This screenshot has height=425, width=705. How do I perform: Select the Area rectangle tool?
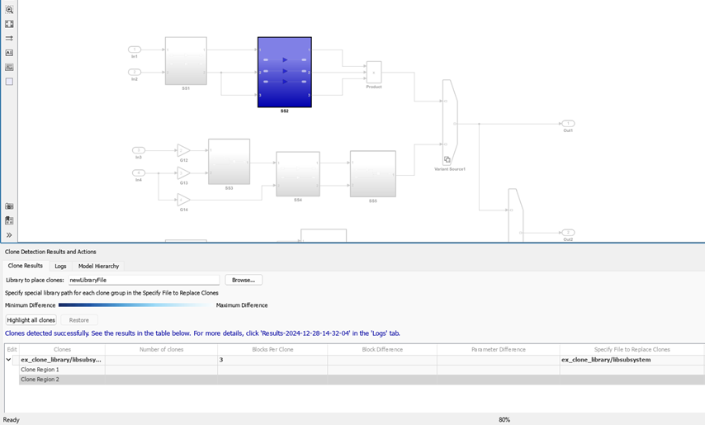[x=9, y=82]
